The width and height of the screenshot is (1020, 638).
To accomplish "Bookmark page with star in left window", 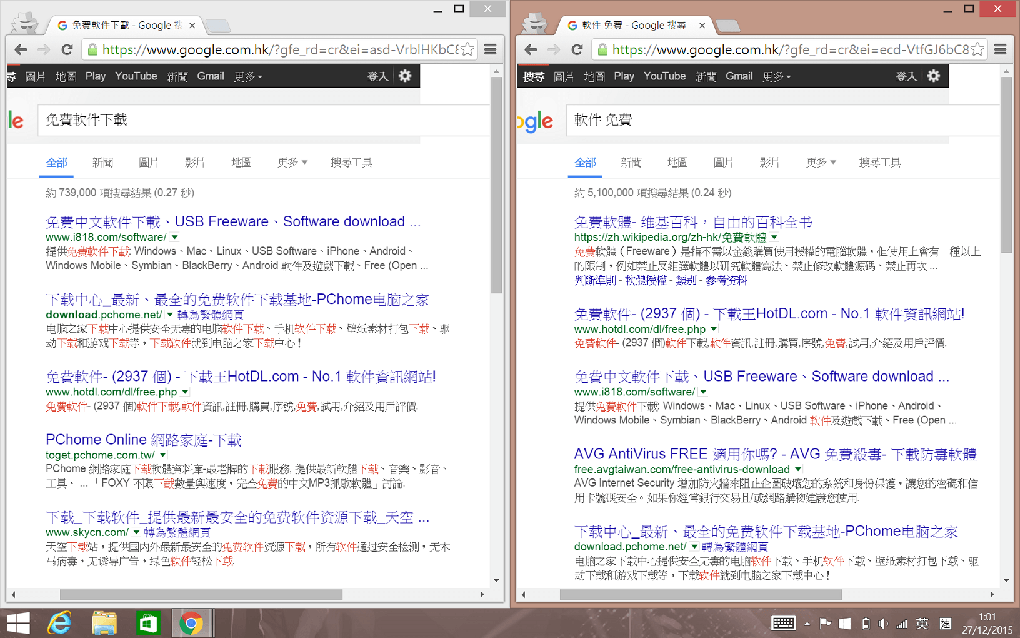I will pos(467,49).
